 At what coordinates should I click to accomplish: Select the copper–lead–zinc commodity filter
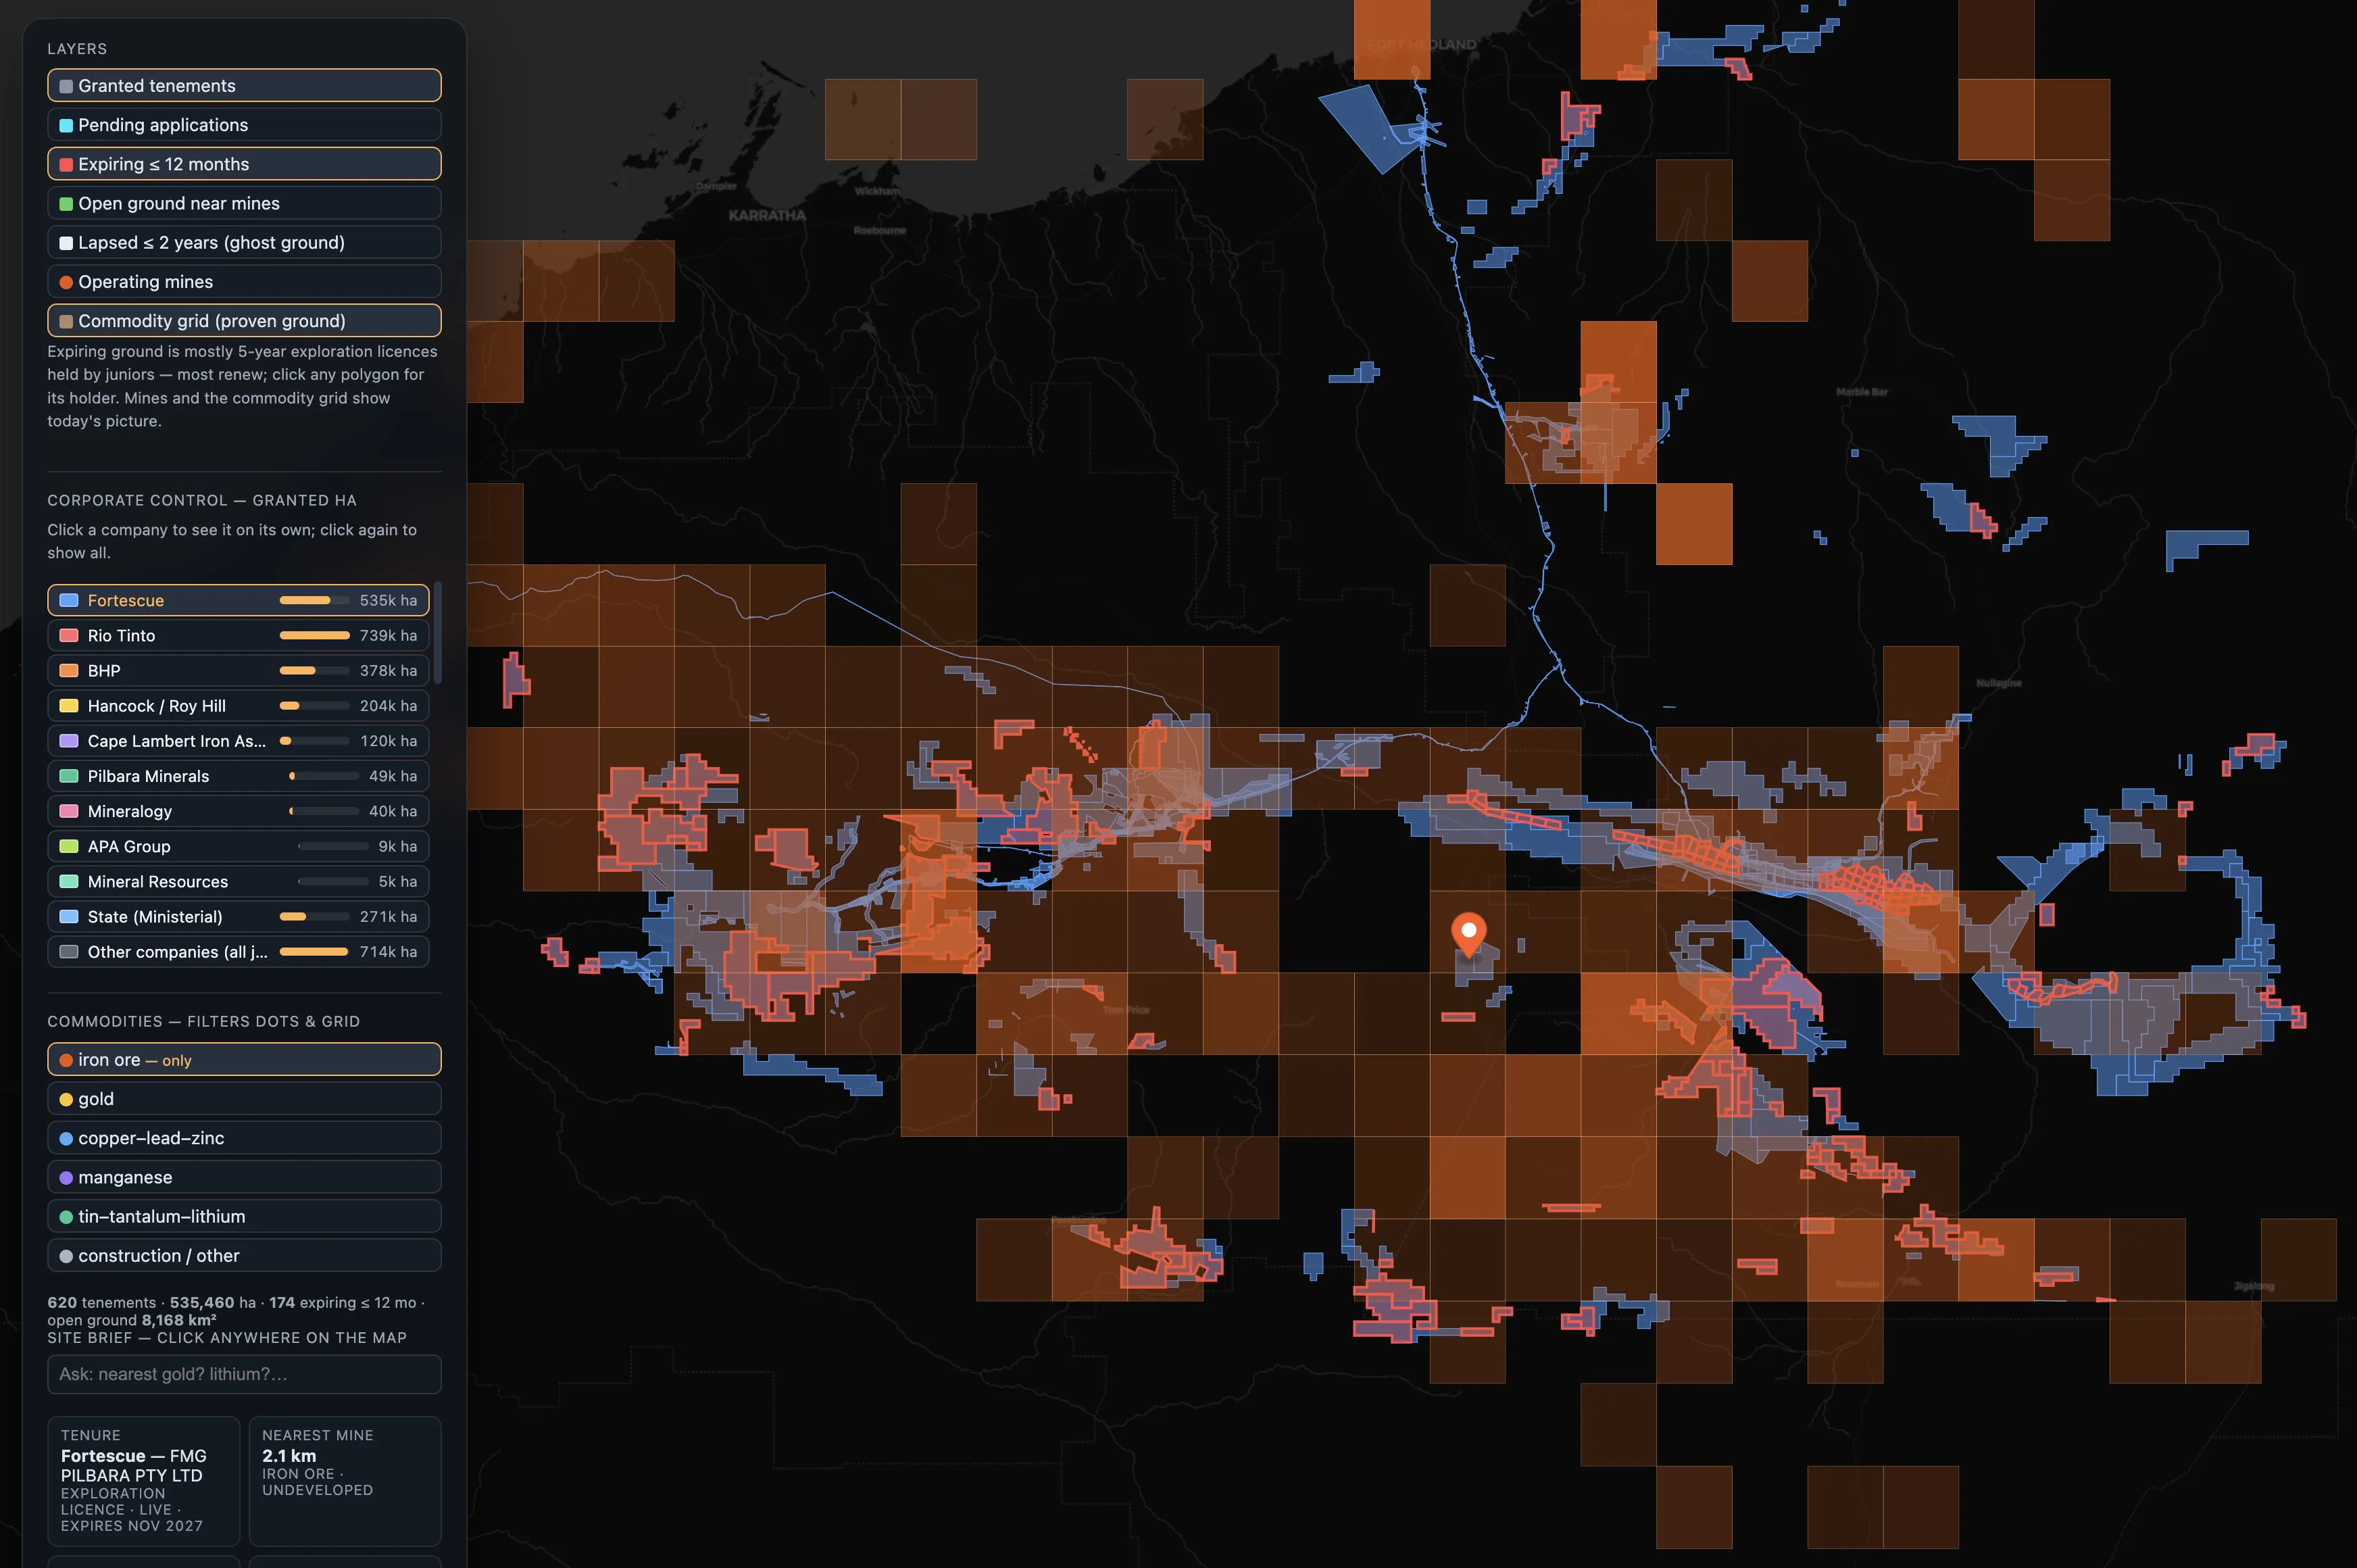coord(244,1138)
